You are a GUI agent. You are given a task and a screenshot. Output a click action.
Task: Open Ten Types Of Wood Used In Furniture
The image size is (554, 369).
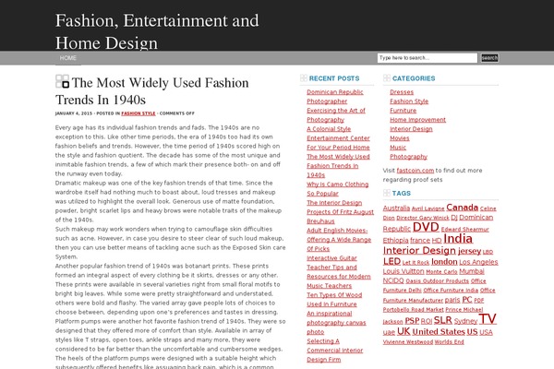(334, 299)
